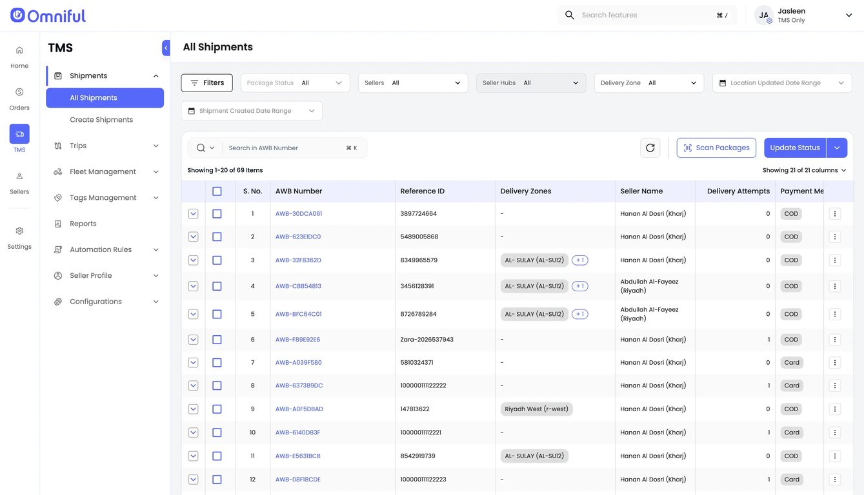Click the Scan Packages button
864x495 pixels.
[716, 148]
